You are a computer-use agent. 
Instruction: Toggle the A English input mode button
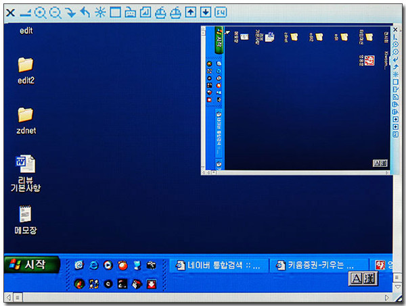pos(357,278)
